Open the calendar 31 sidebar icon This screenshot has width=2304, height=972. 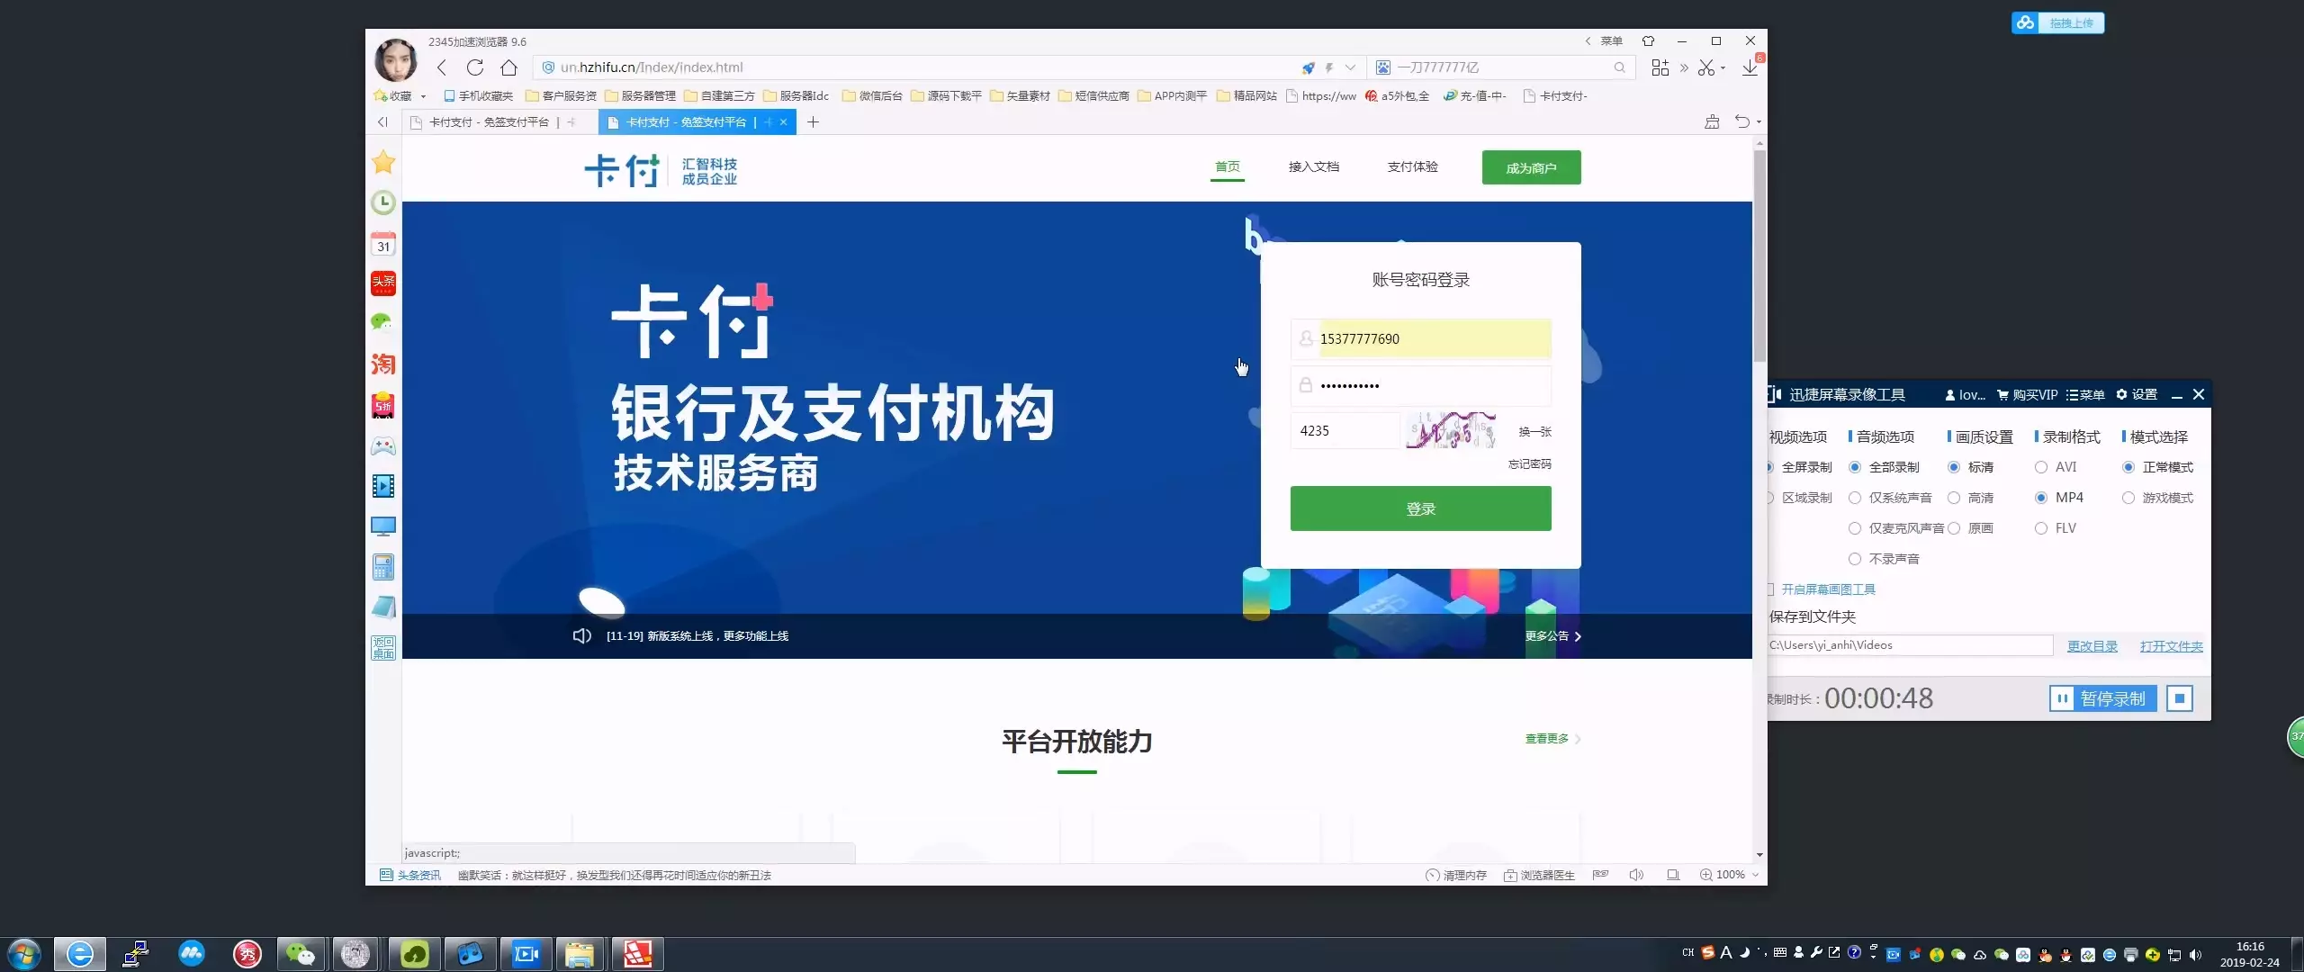(x=383, y=244)
